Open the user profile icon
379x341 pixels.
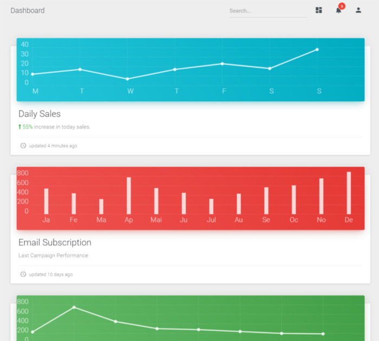358,10
